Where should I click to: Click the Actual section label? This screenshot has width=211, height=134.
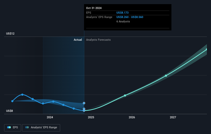click(x=78, y=40)
